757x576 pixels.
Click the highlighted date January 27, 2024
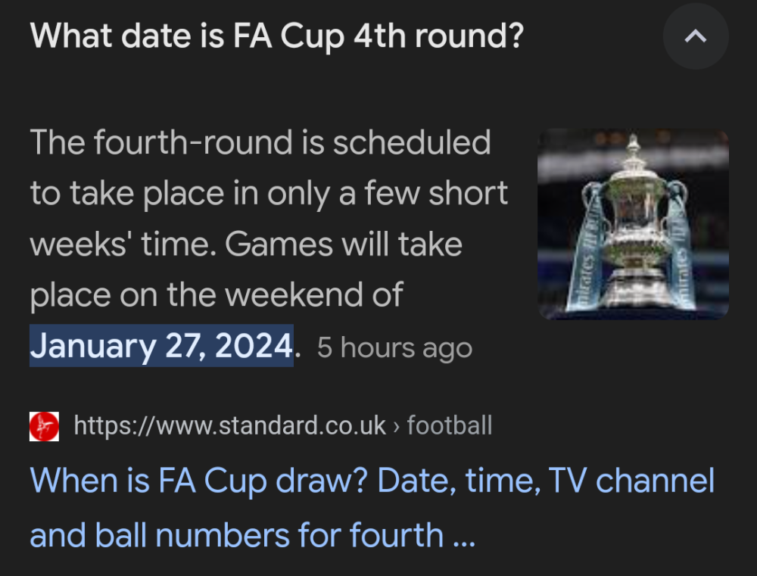click(x=161, y=347)
